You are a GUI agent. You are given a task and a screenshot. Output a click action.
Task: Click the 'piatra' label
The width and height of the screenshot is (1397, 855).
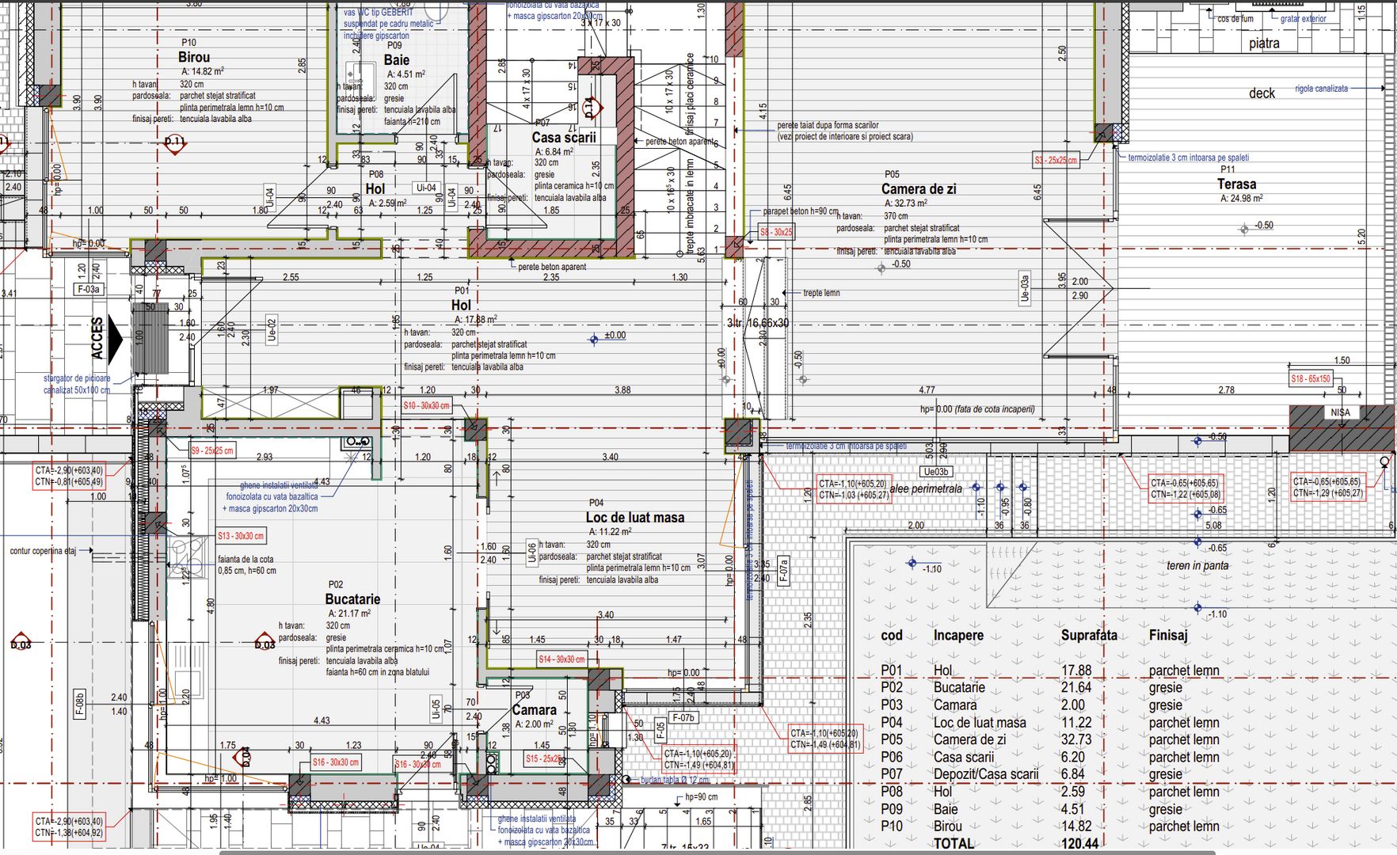click(1264, 44)
